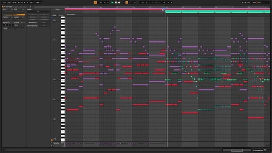
Task: Click the Play button in the transport
Action: (x=112, y=3)
